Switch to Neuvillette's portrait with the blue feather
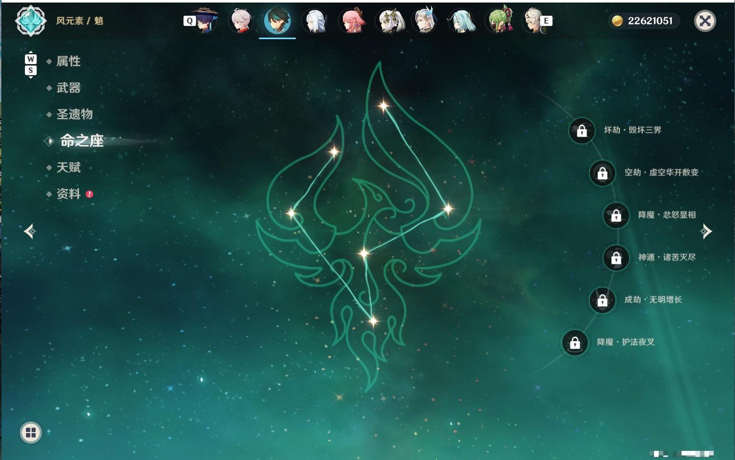This screenshot has width=735, height=460. coord(426,21)
